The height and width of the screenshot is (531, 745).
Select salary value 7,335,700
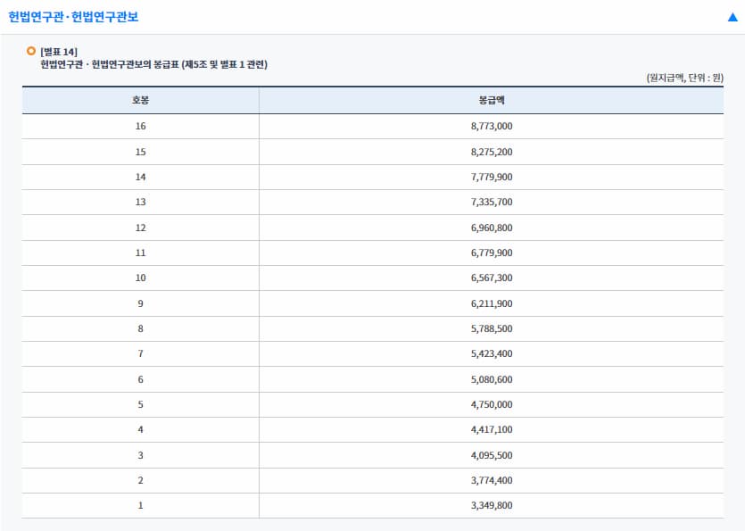pos(492,202)
